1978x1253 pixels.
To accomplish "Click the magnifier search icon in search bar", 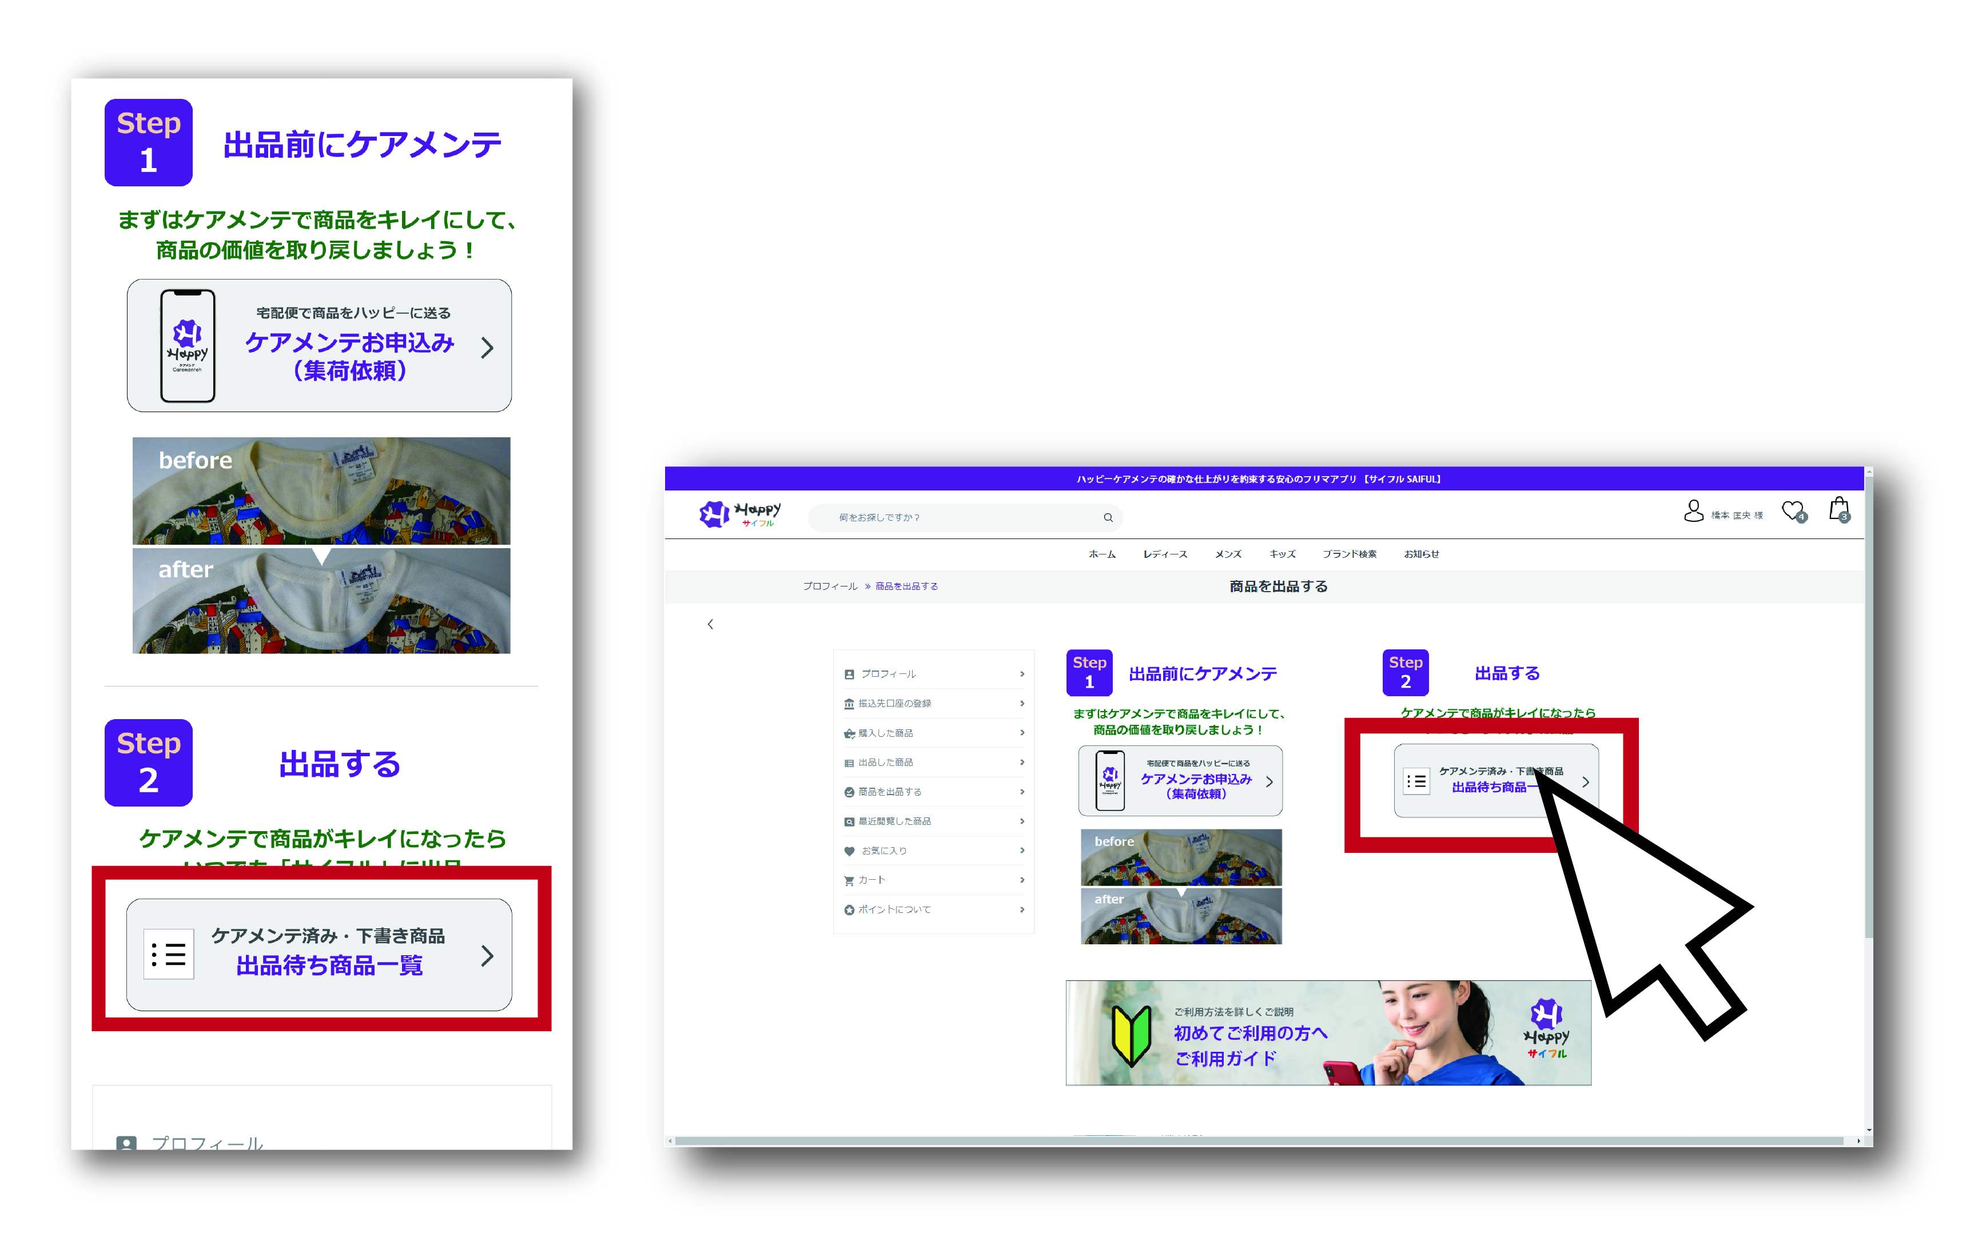I will pyautogui.click(x=1108, y=517).
